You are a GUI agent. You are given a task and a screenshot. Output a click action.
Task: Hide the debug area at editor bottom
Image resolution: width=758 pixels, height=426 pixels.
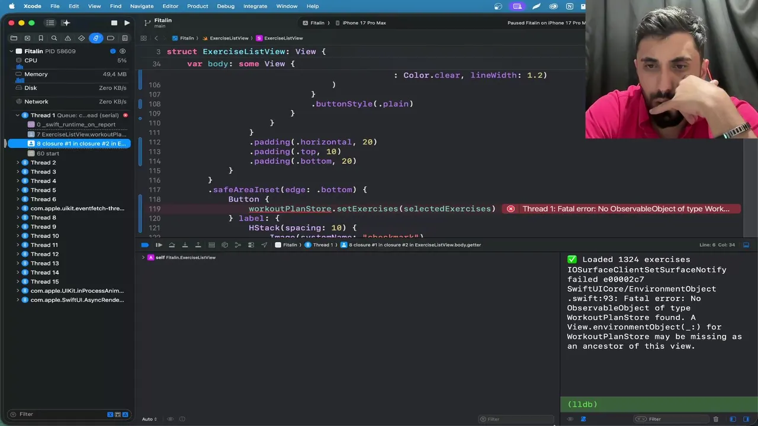(746, 245)
